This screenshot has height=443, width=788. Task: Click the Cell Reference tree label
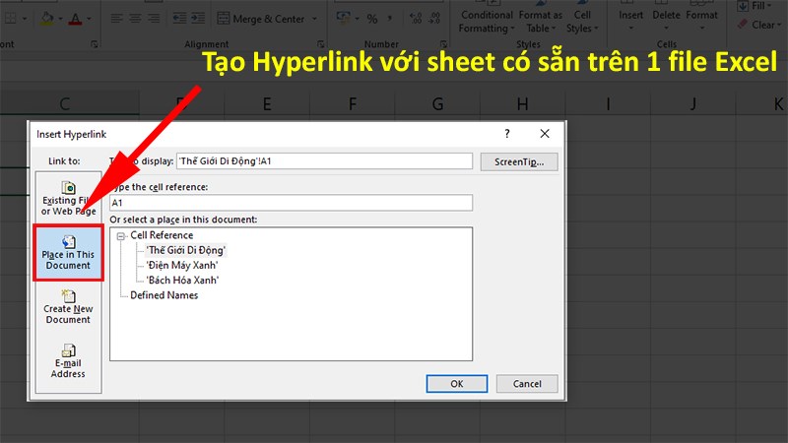click(162, 235)
